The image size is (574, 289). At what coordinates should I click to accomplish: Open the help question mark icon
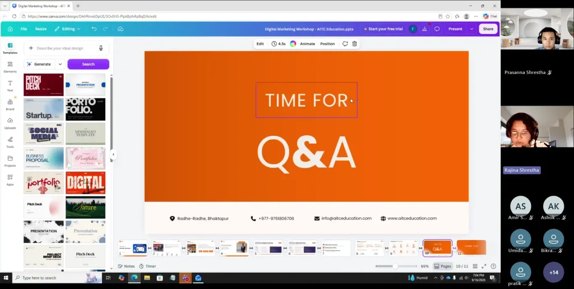493,267
